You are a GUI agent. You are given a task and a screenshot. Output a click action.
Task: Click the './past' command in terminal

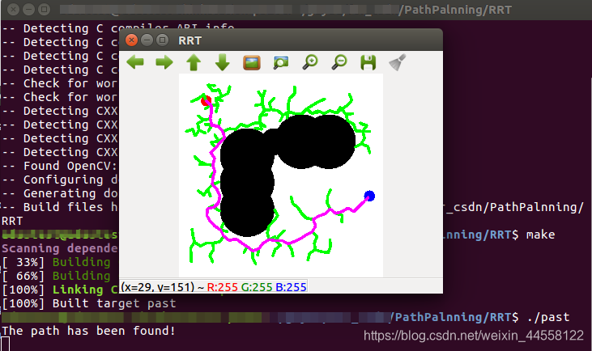(548, 317)
